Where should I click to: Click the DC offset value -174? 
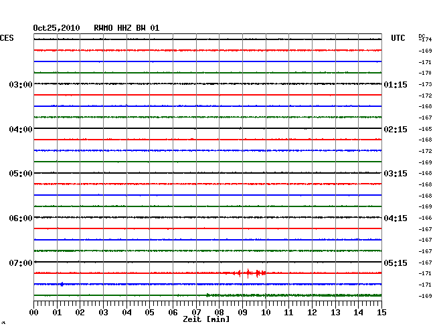click(425, 39)
